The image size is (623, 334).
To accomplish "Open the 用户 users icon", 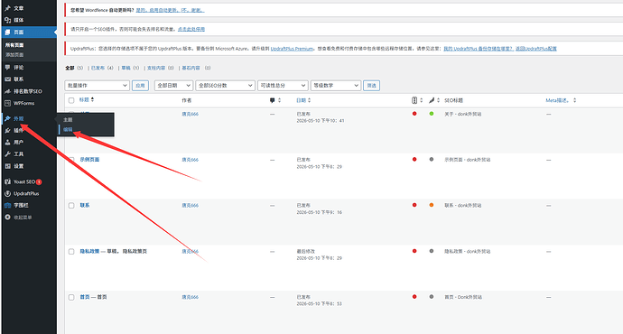I will 7,143.
